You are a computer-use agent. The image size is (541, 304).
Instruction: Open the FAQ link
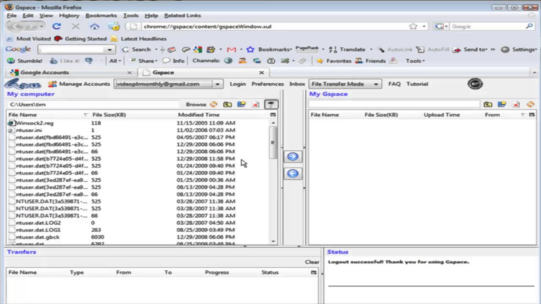point(394,84)
